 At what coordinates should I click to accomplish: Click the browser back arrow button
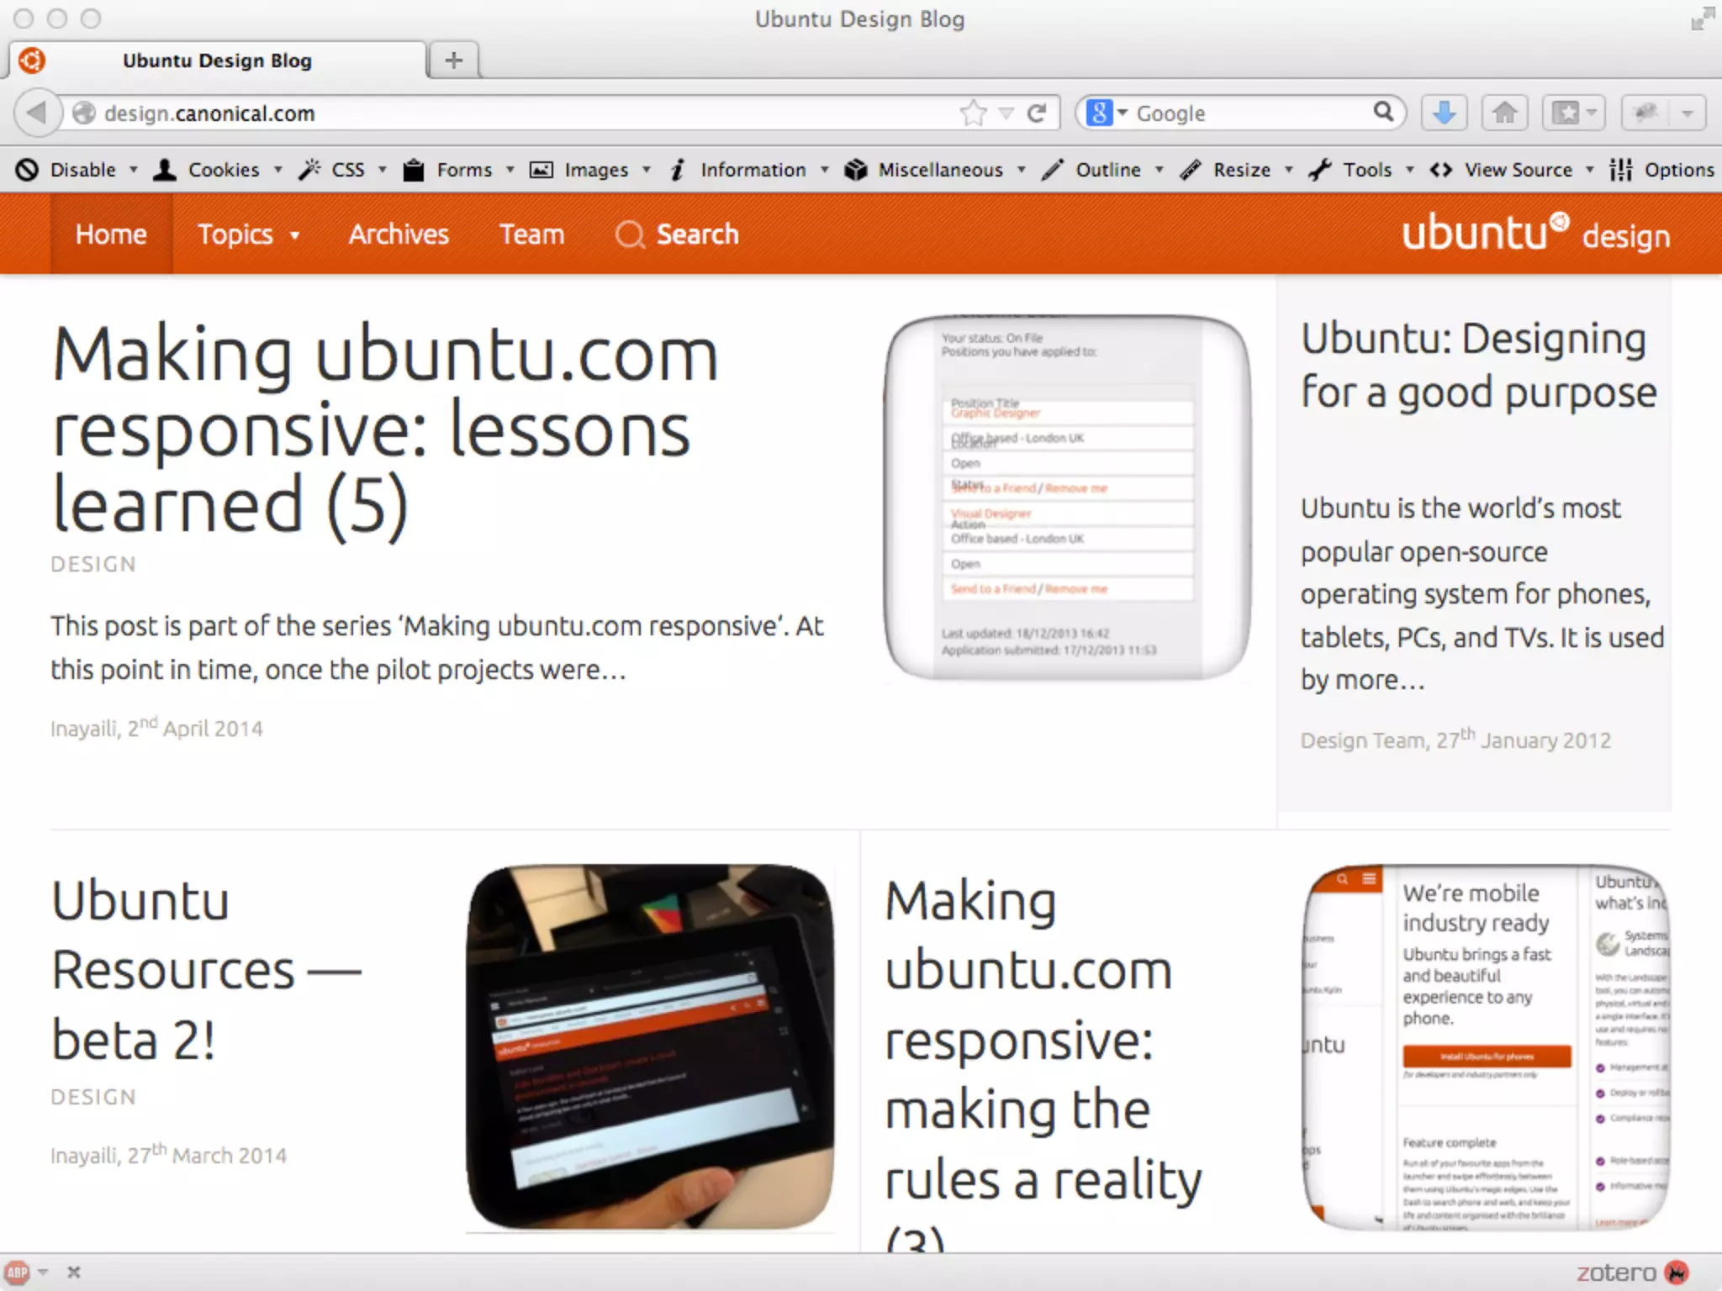click(x=36, y=113)
